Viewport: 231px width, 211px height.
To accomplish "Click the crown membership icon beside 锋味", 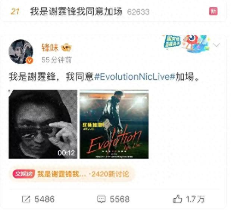I will (x=66, y=48).
